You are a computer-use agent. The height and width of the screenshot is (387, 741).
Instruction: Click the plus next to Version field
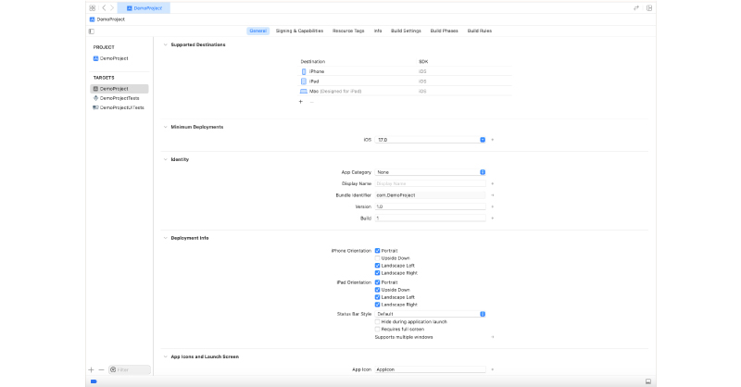click(493, 206)
